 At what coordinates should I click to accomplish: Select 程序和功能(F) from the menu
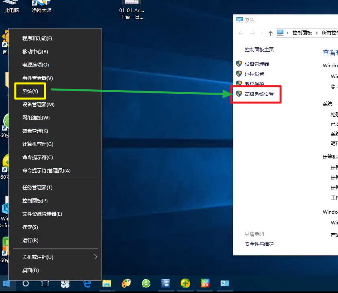(x=37, y=38)
